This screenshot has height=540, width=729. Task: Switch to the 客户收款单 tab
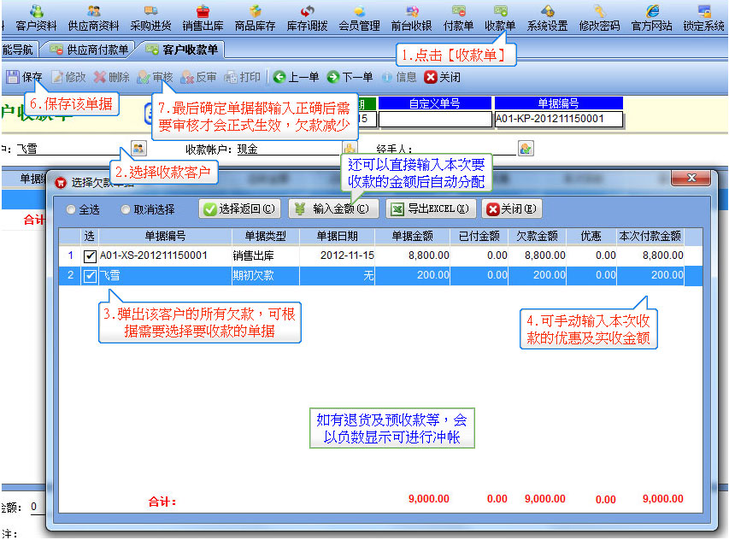[x=182, y=50]
